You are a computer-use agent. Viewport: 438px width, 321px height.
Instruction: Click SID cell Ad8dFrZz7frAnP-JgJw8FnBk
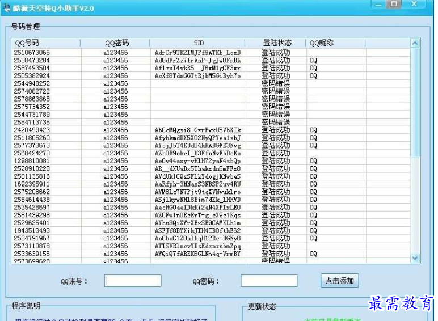coord(198,60)
